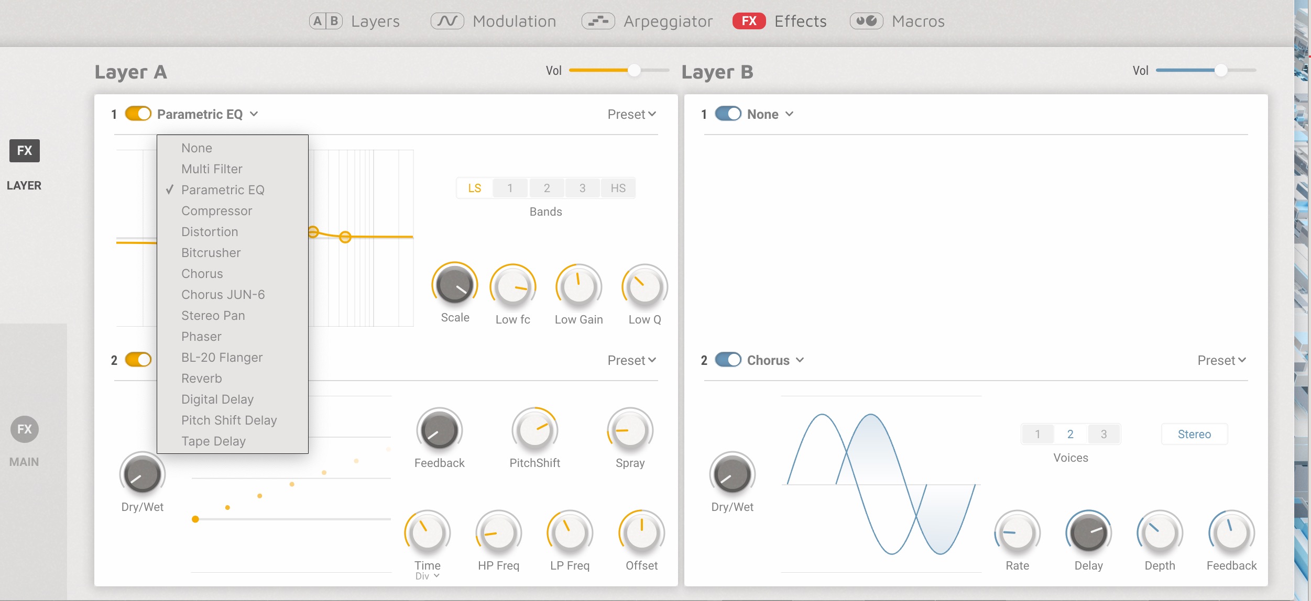The image size is (1311, 601).
Task: Click the red FX Effects icon
Action: [749, 21]
